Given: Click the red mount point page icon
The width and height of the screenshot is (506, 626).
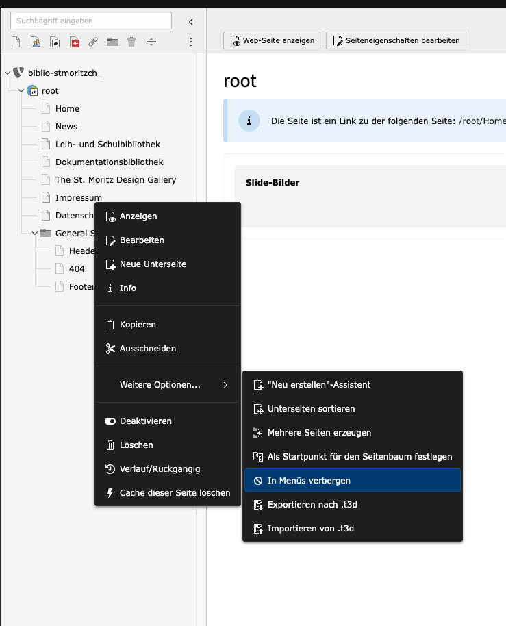Looking at the screenshot, I should pyautogui.click(x=74, y=42).
